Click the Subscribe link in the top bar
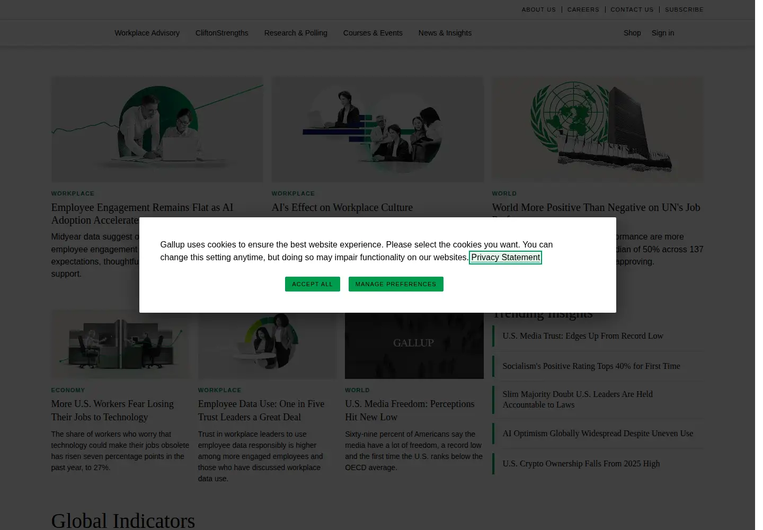This screenshot has width=763, height=530. pyautogui.click(x=684, y=10)
